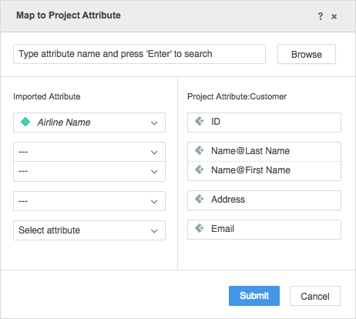Image resolution: width=356 pixels, height=319 pixels.
Task: Click the attribute icon beside Name@Last Name
Action: click(200, 150)
